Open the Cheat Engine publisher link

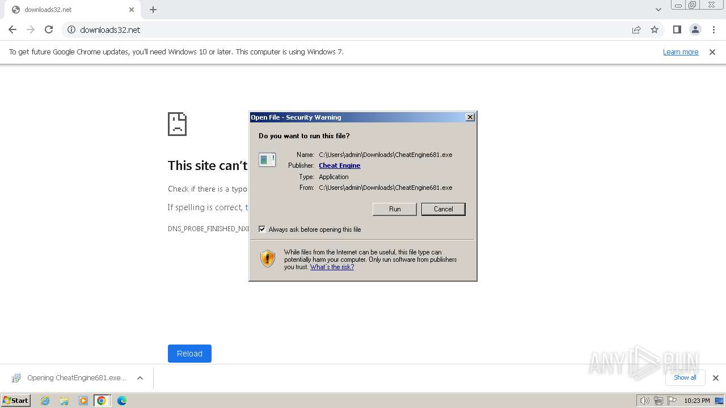[x=340, y=165]
